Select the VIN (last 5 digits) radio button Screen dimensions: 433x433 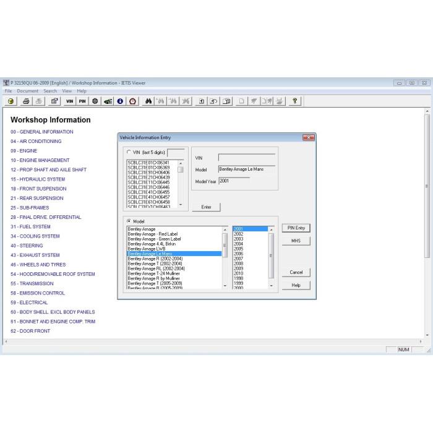click(129, 152)
